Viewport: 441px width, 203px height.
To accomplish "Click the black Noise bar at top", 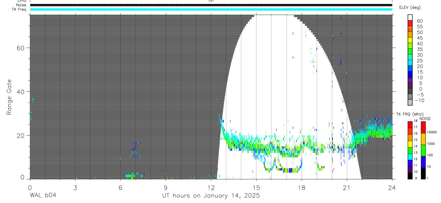I will (211, 5).
